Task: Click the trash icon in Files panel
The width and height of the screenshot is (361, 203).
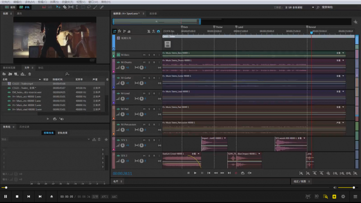Action: (30, 74)
